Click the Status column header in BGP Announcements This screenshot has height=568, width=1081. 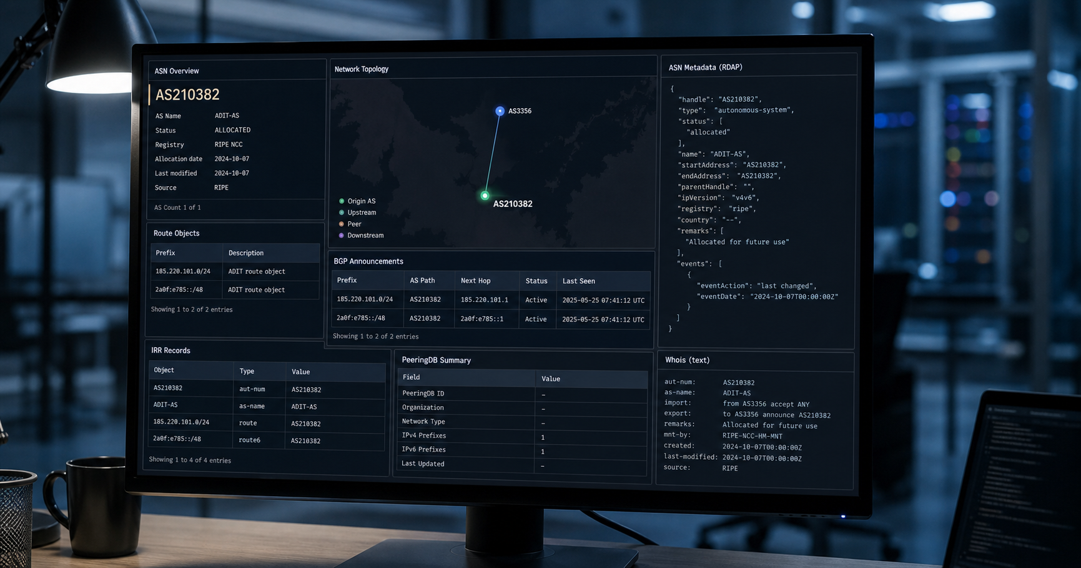(x=536, y=281)
